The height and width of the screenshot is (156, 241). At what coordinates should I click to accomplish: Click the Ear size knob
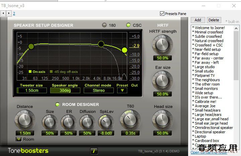pyautogui.click(x=162, y=81)
